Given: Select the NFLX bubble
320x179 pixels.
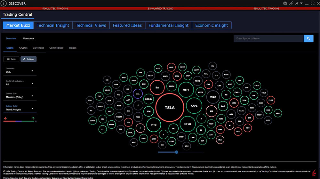Looking at the screenshot, I should [188, 124].
